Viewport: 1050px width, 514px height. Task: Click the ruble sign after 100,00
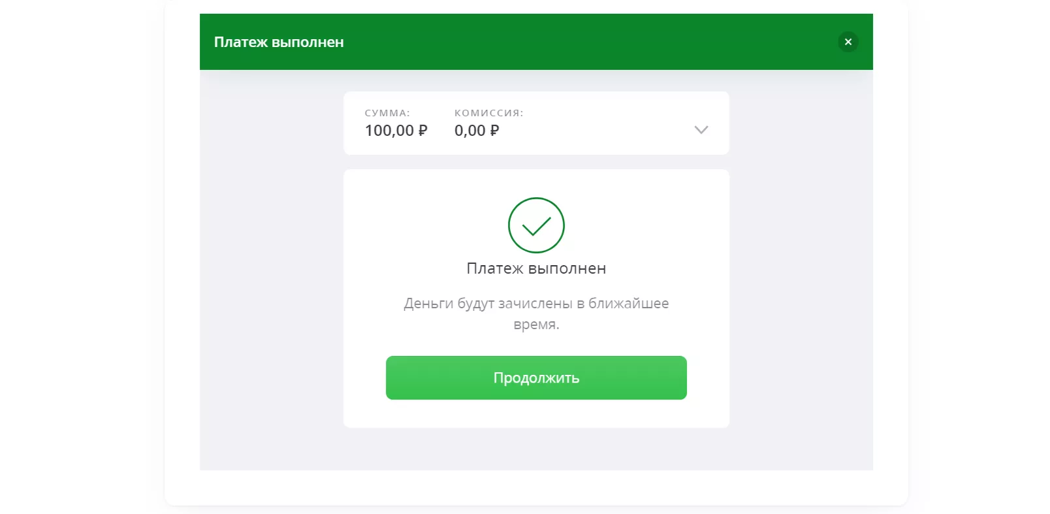(x=422, y=131)
